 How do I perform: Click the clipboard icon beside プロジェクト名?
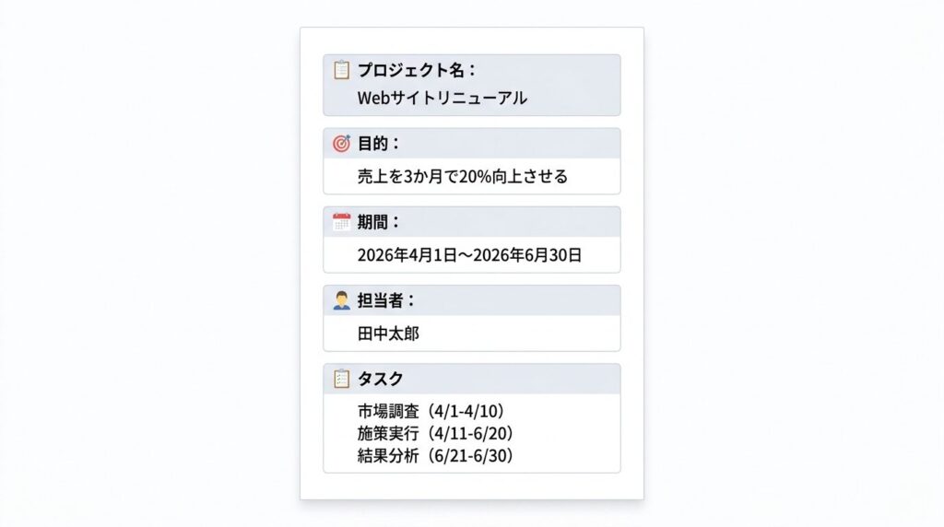coord(341,70)
